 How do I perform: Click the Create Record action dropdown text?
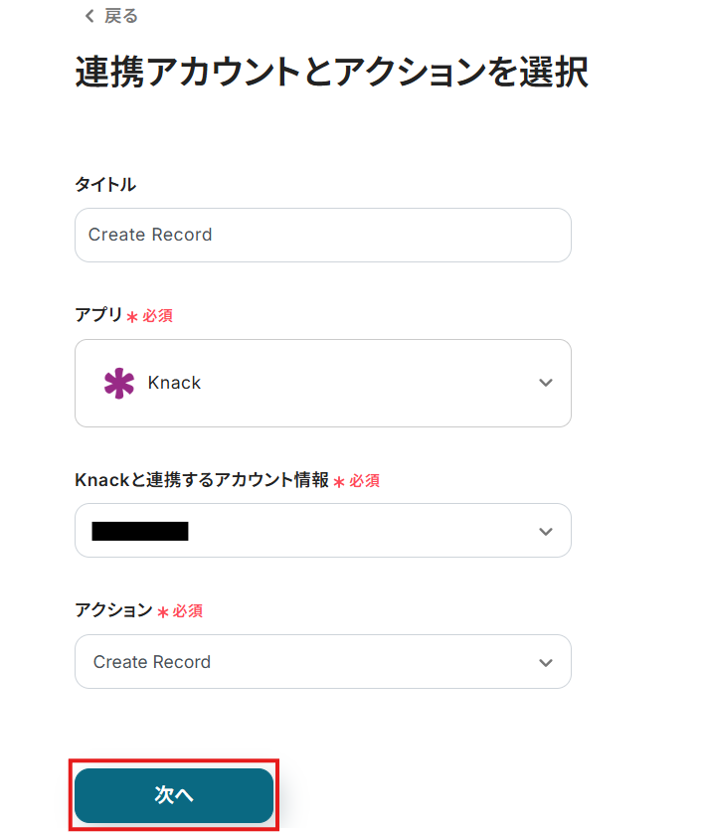(x=152, y=662)
